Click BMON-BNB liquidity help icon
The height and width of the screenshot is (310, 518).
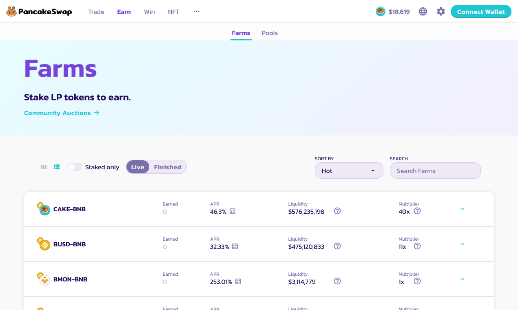click(x=337, y=281)
